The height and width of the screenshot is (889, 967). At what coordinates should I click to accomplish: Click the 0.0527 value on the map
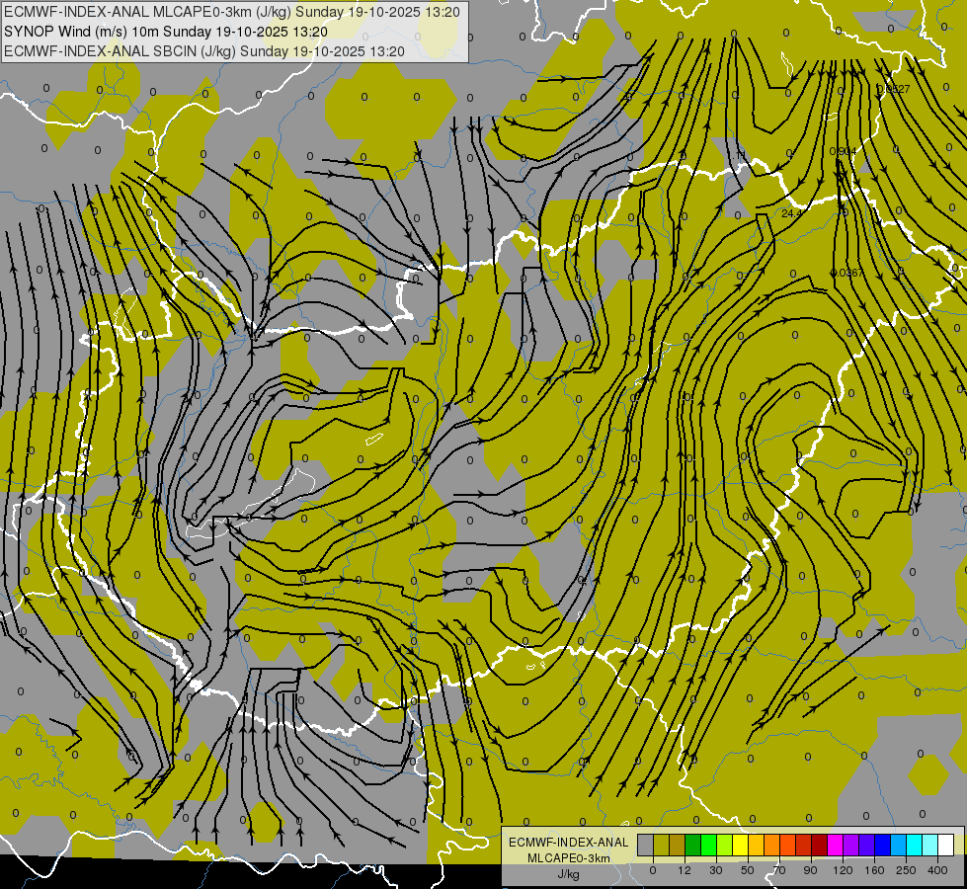pyautogui.click(x=893, y=90)
